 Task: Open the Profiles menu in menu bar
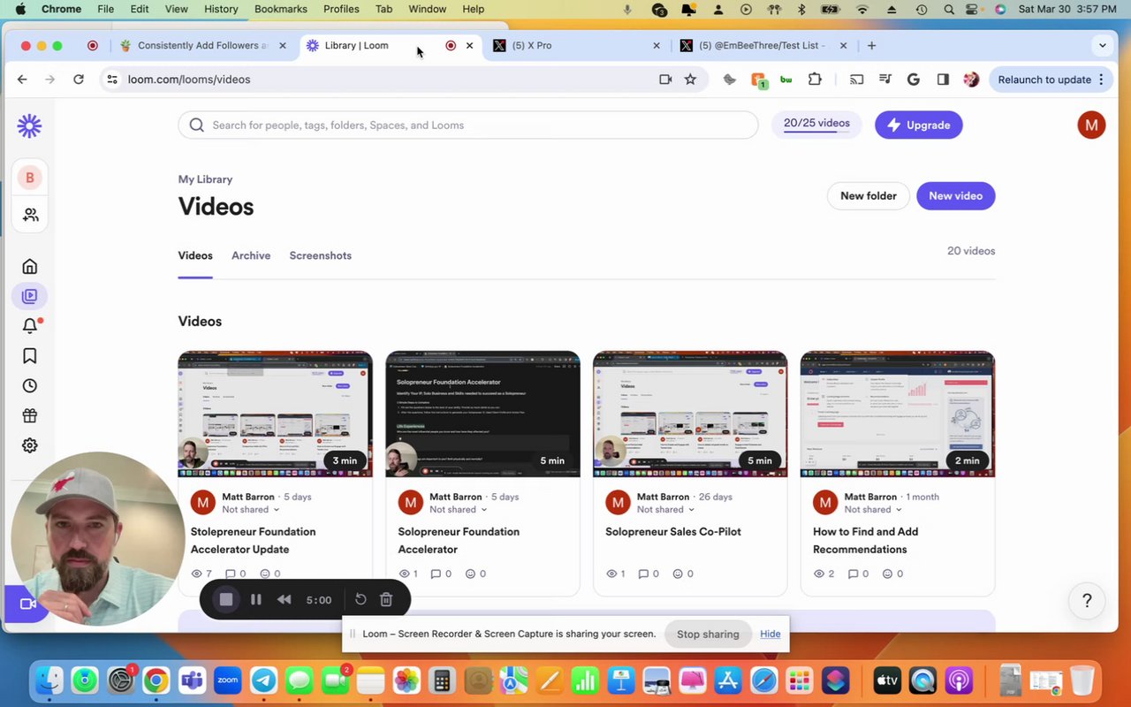341,9
